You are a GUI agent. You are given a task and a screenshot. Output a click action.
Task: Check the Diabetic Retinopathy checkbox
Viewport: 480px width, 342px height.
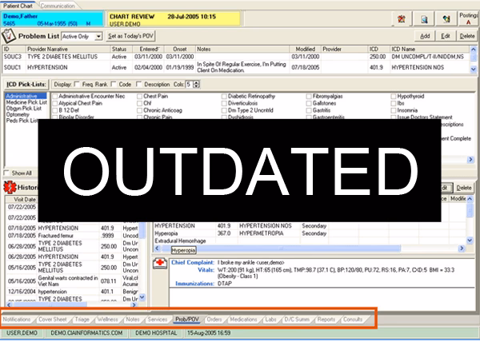coord(224,96)
